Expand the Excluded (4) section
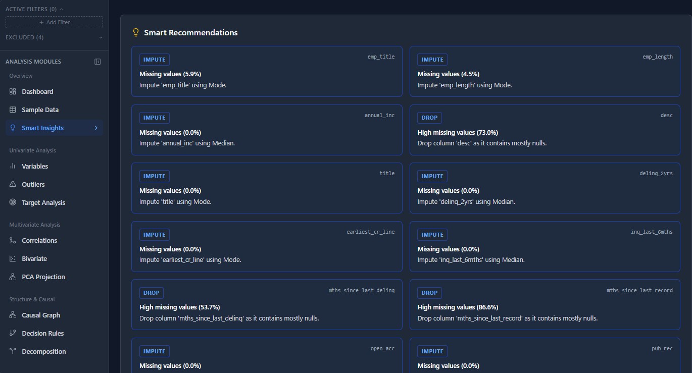This screenshot has width=692, height=373. pos(101,37)
